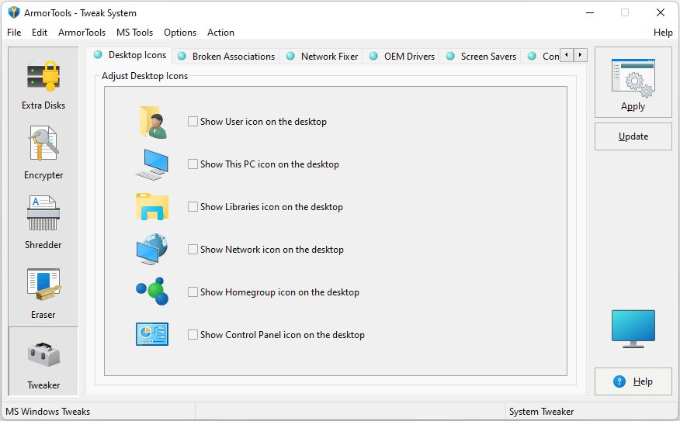Tick Show Network icon on the desktop
680x421 pixels.
pos(193,250)
